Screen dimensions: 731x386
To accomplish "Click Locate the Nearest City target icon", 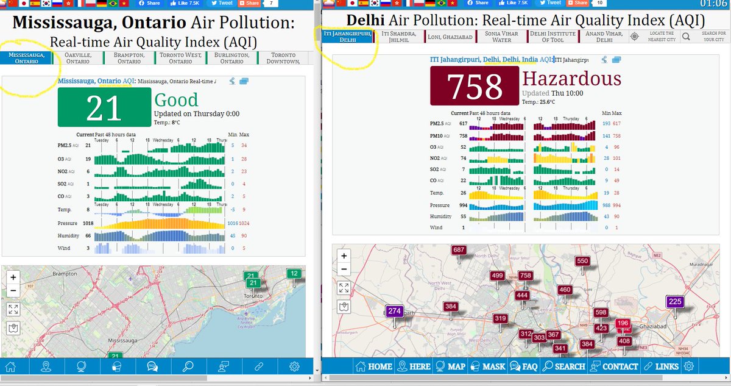I will pyautogui.click(x=635, y=37).
